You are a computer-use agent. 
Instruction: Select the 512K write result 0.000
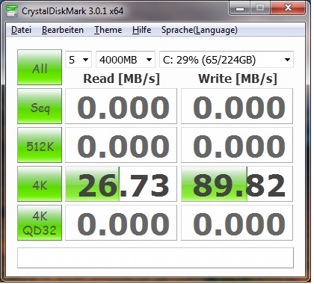point(237,145)
